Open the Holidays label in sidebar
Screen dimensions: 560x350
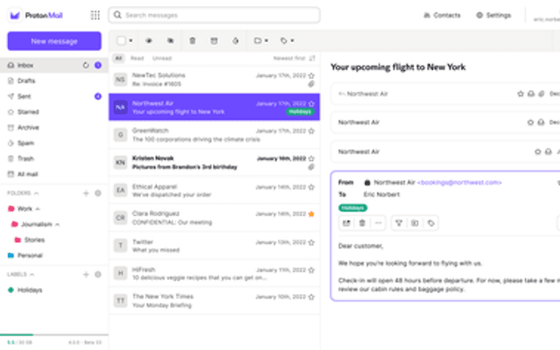point(54,290)
